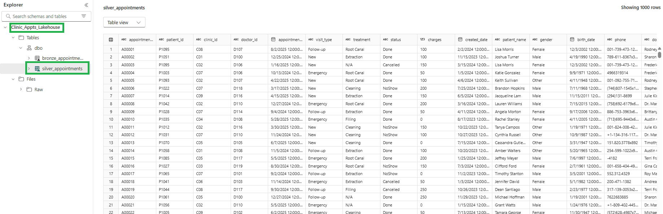Click the visit_type column header

click(323, 40)
